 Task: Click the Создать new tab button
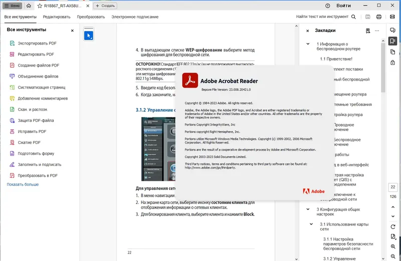click(x=105, y=5)
